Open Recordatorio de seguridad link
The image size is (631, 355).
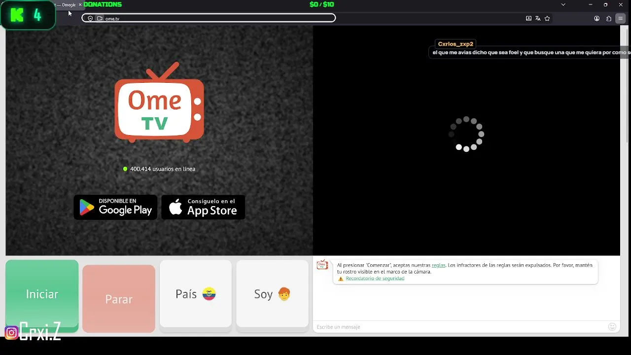(375, 279)
